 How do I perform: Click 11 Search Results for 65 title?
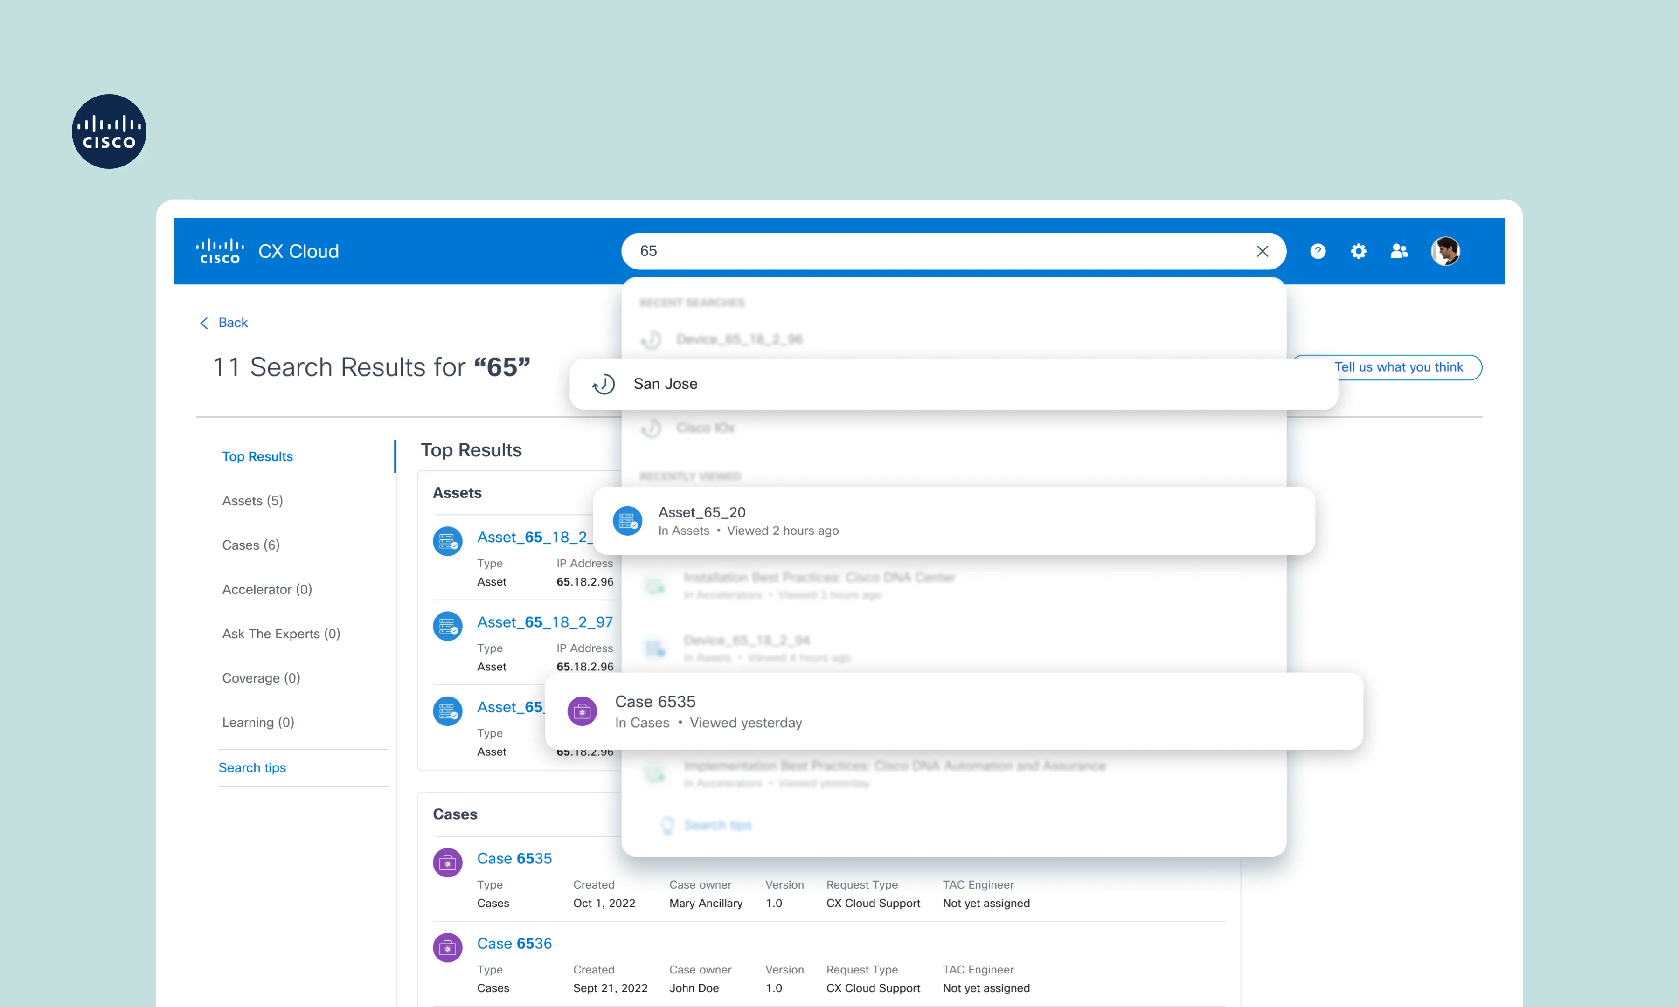pyautogui.click(x=371, y=368)
